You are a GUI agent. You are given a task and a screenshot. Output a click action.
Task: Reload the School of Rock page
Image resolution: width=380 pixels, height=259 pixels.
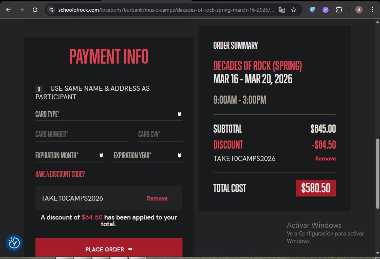35,10
